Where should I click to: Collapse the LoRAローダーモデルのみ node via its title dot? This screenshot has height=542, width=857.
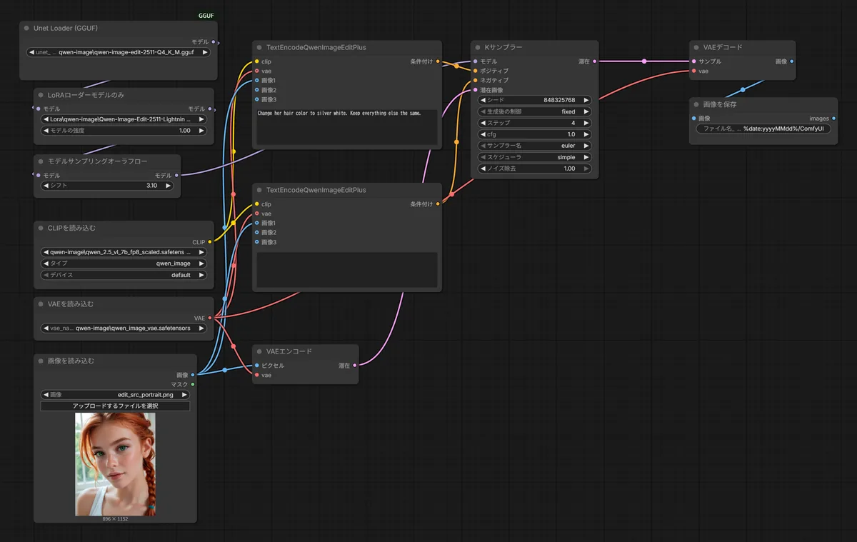coord(41,95)
